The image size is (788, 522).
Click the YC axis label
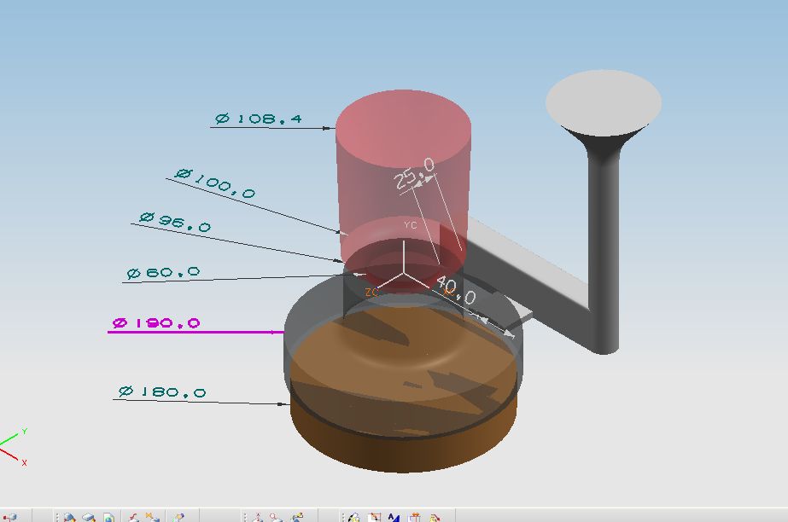(410, 225)
